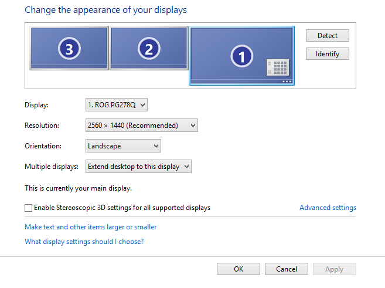Image resolution: width=385 pixels, height=288 pixels.
Task: Open What display settings should I choose link
Action: (84, 242)
